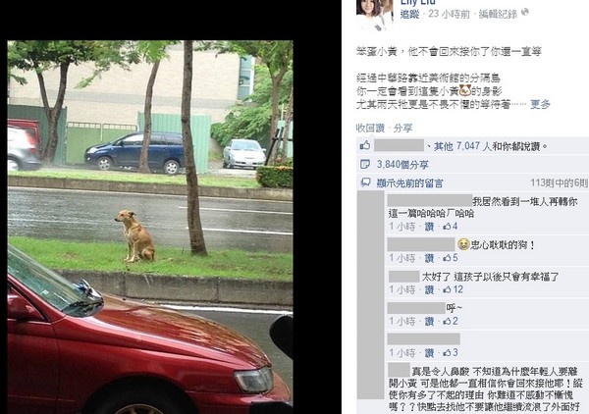The image size is (589, 414).
Task: Toggle 讚 on the 忠心耿耿的狗 comment
Action: click(x=429, y=258)
